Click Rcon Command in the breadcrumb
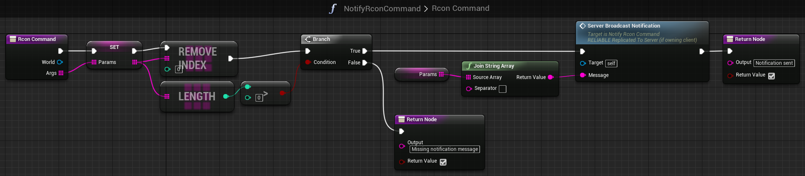 (460, 8)
